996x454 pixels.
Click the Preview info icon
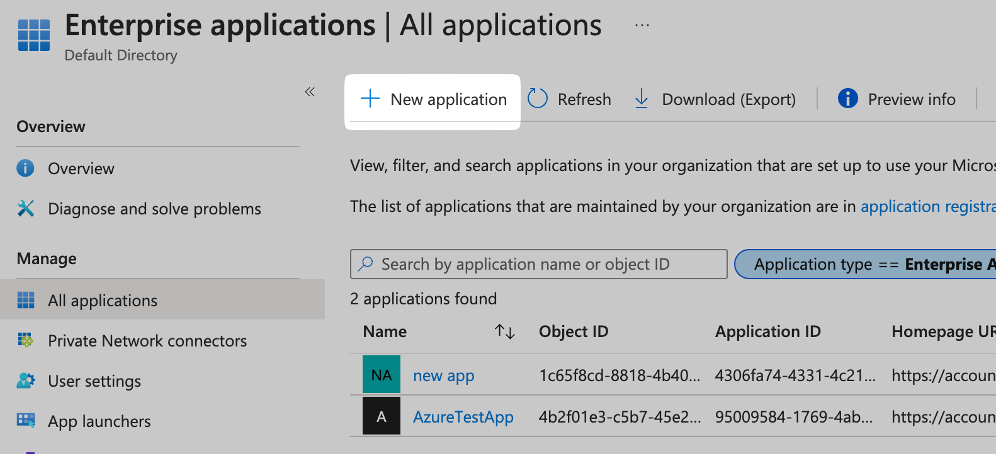coord(847,99)
